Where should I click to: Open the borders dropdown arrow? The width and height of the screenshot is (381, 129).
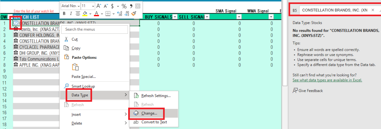click(113, 14)
